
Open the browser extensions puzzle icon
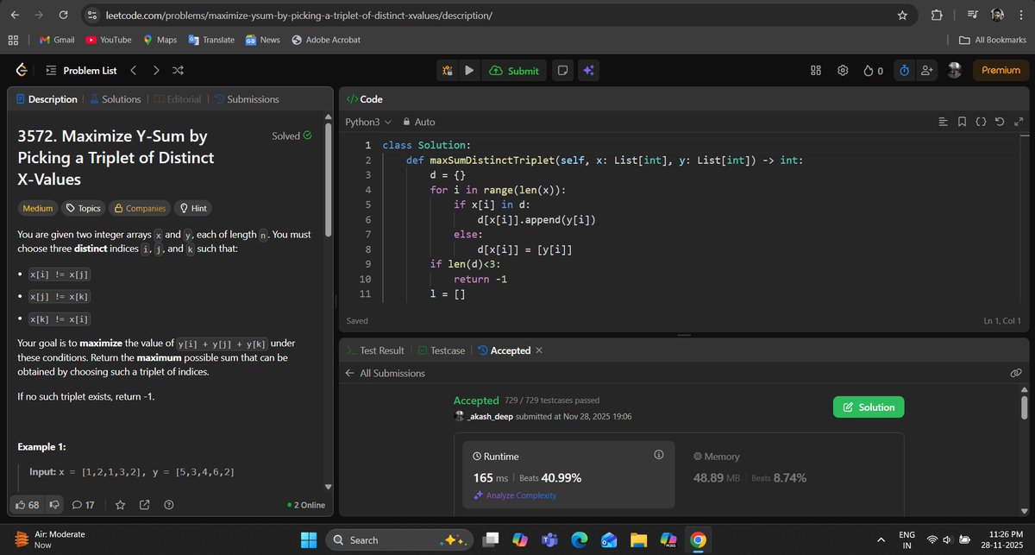(937, 16)
